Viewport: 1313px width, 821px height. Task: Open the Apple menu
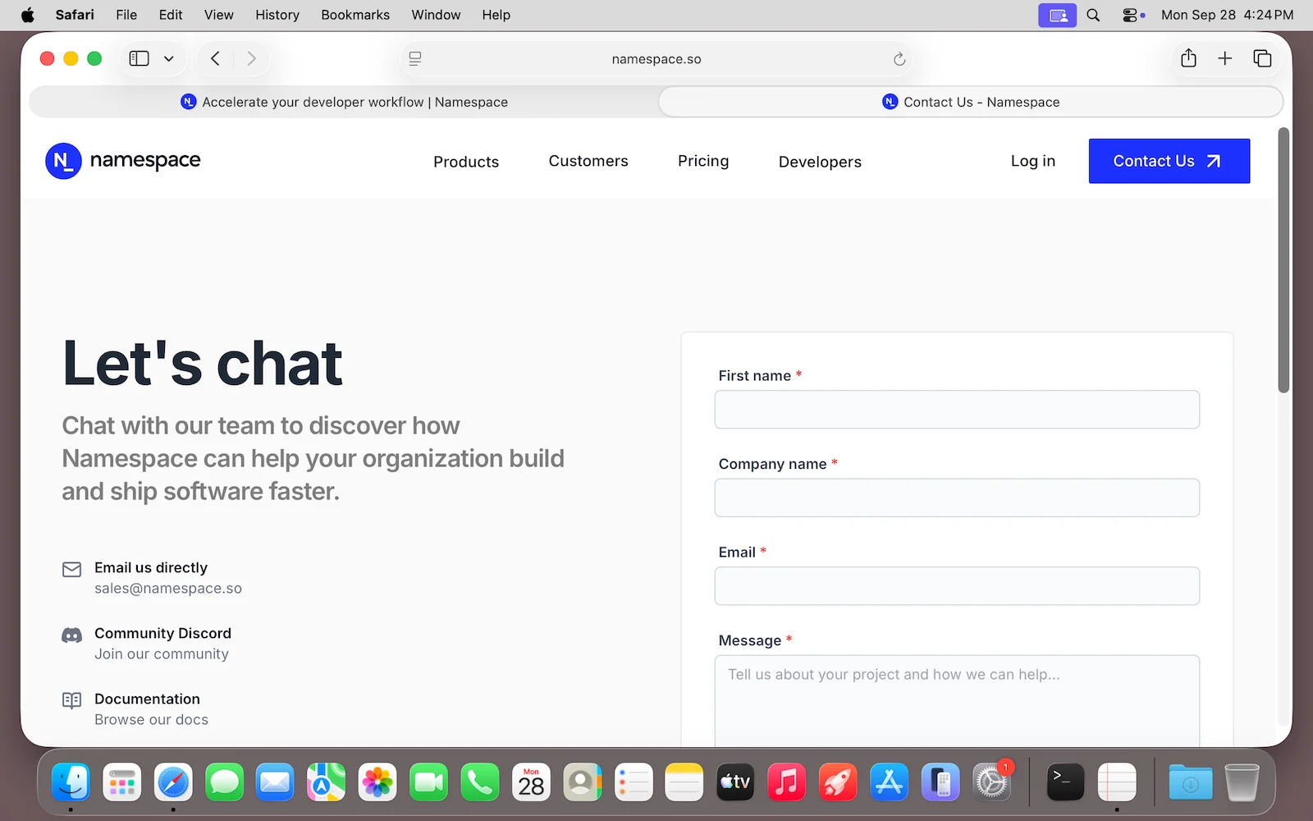[28, 15]
